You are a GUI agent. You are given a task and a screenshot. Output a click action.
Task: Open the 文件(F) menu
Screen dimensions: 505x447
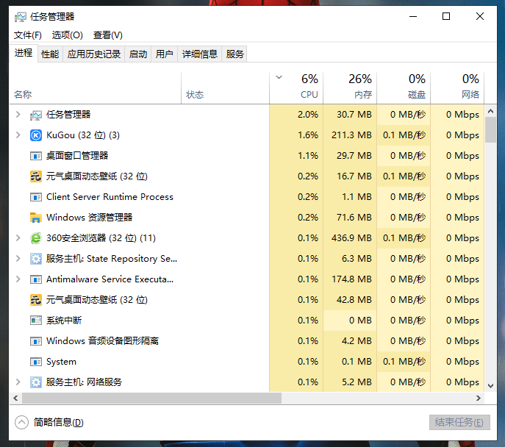click(x=27, y=35)
